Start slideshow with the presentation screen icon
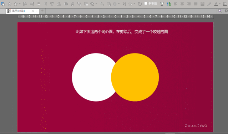 pos(162,4)
